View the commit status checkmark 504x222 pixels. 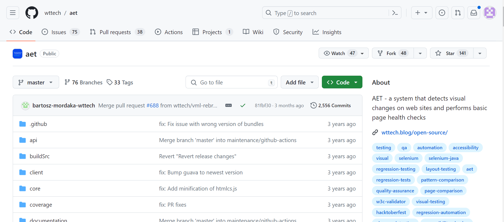point(243,105)
